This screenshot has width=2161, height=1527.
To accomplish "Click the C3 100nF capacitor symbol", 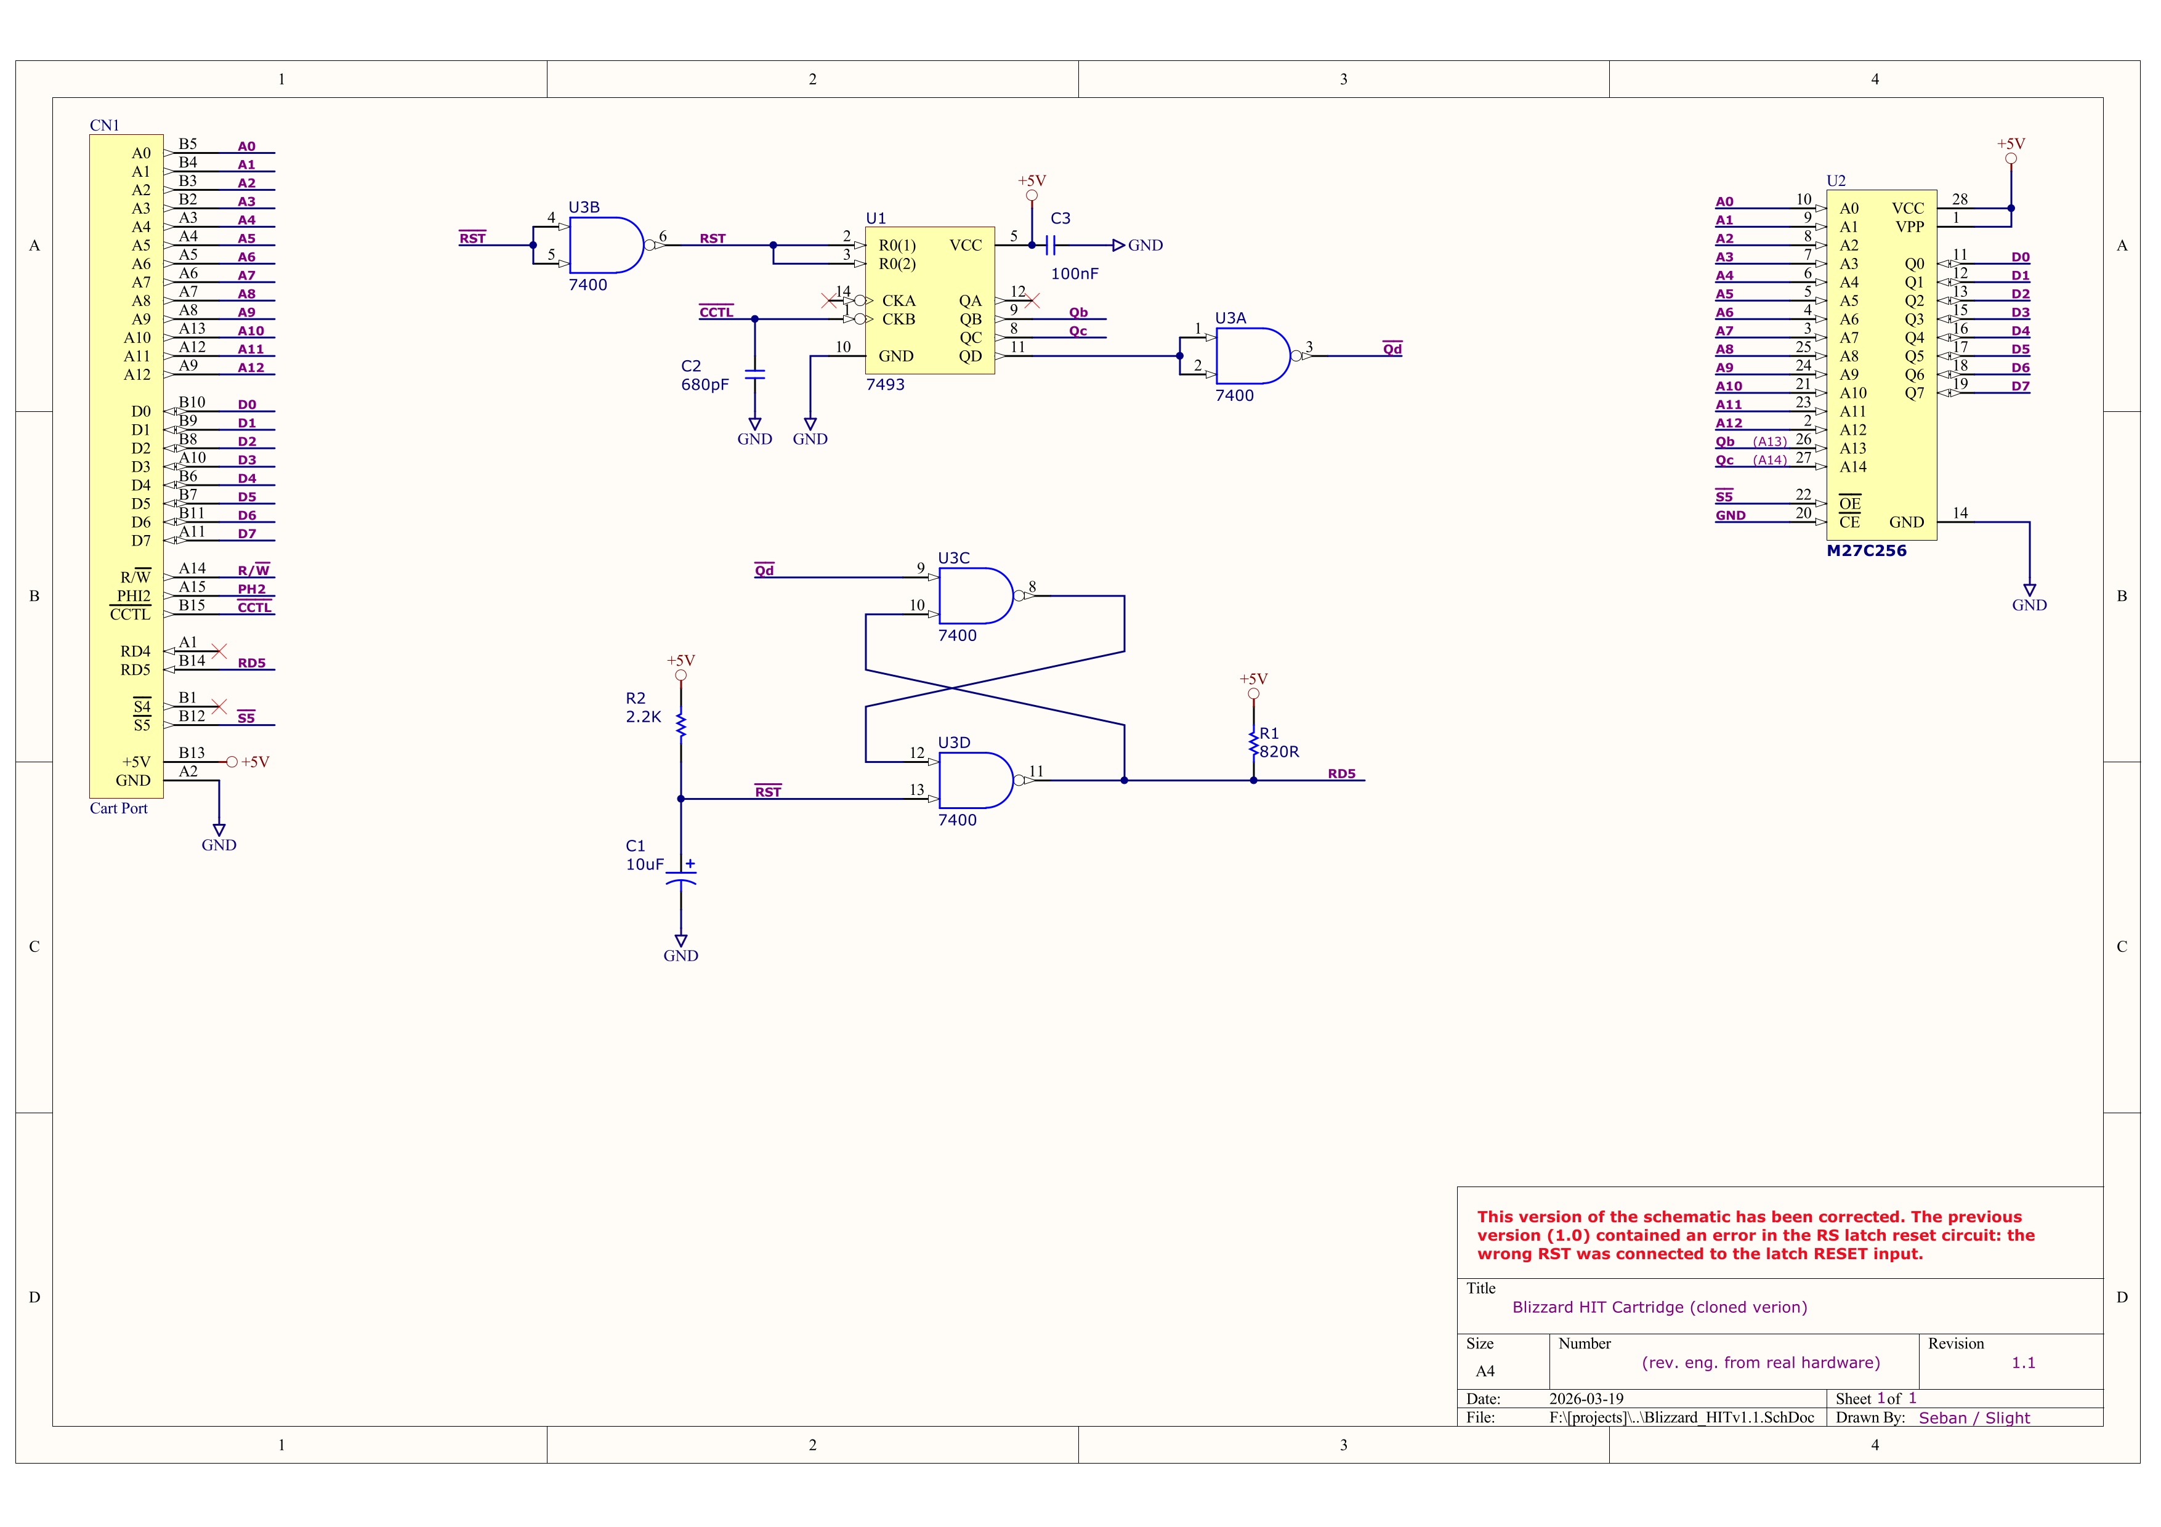I will click(x=1051, y=246).
